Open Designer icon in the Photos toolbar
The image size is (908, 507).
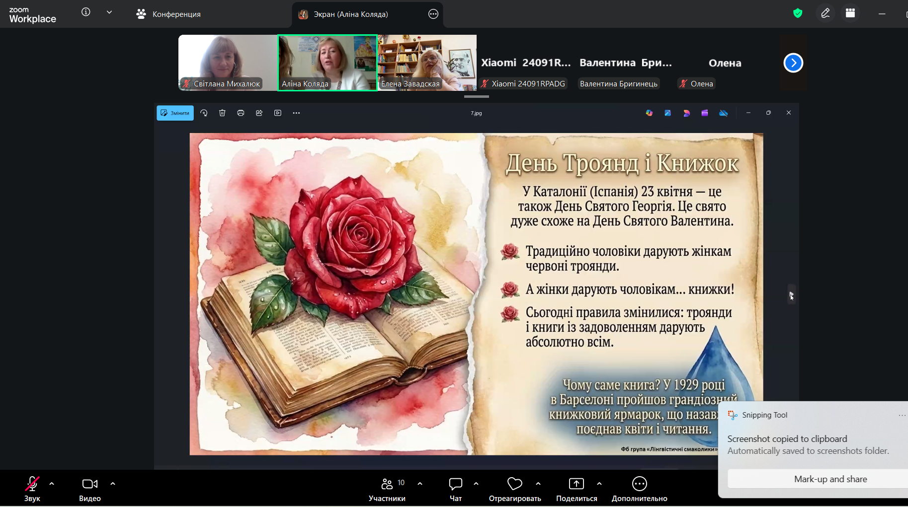pos(667,113)
